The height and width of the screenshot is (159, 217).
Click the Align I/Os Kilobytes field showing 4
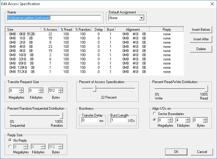(x=181, y=120)
